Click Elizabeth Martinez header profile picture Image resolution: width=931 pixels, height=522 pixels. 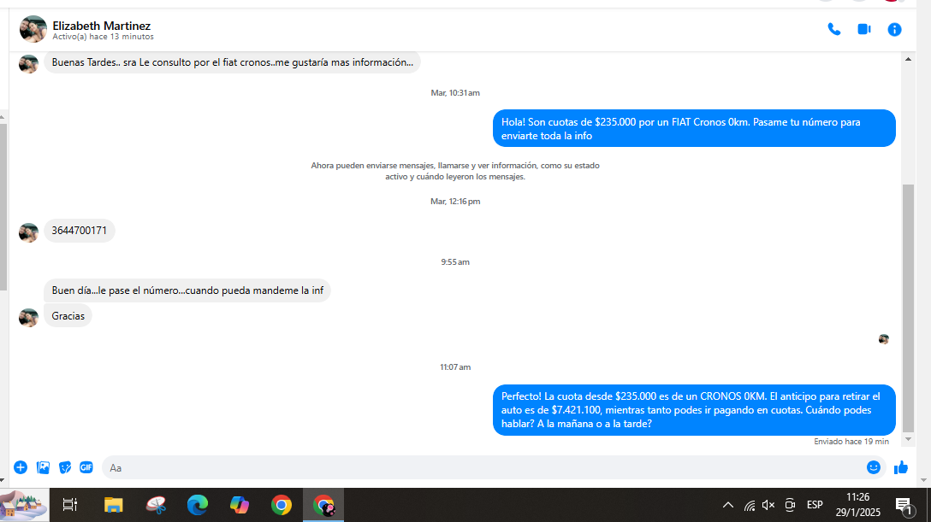pos(33,29)
